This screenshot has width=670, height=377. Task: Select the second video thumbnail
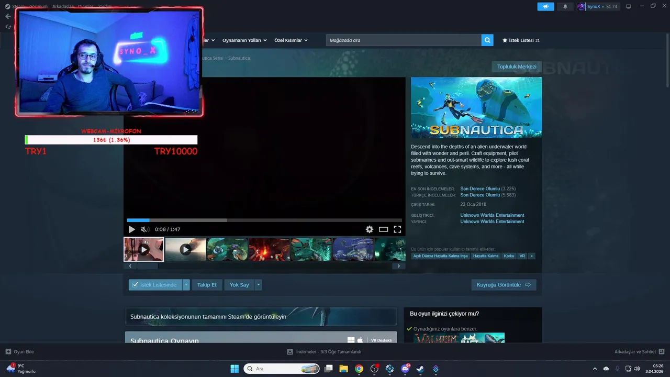click(185, 249)
